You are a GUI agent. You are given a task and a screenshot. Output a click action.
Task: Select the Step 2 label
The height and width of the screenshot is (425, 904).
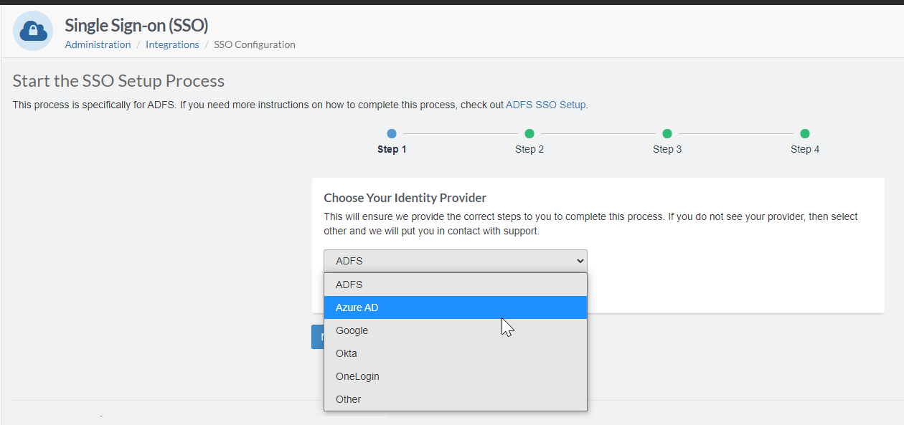pyautogui.click(x=529, y=149)
